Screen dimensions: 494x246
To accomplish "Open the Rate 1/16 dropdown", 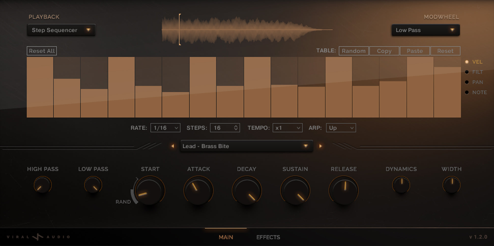I will [165, 128].
